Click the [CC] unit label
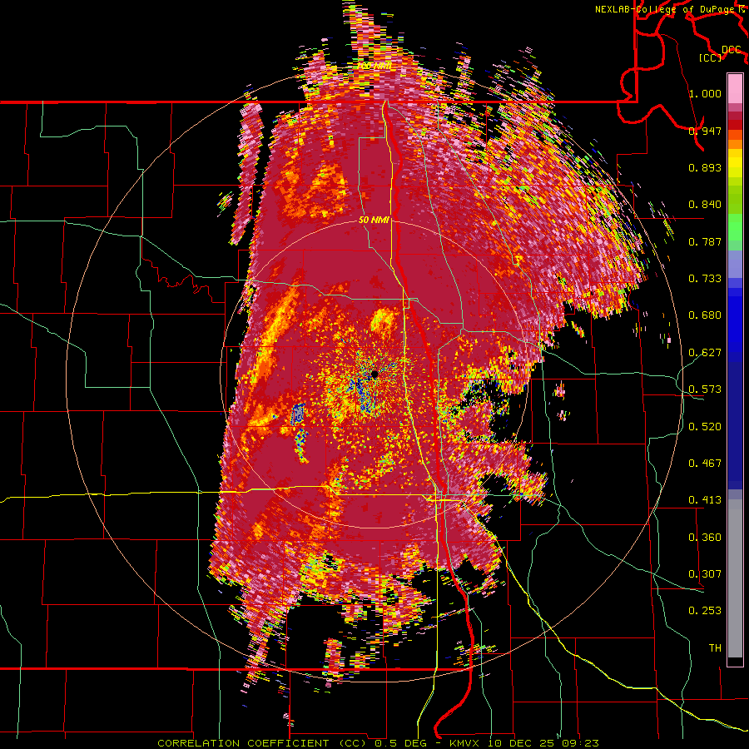749x749 pixels. click(x=711, y=57)
